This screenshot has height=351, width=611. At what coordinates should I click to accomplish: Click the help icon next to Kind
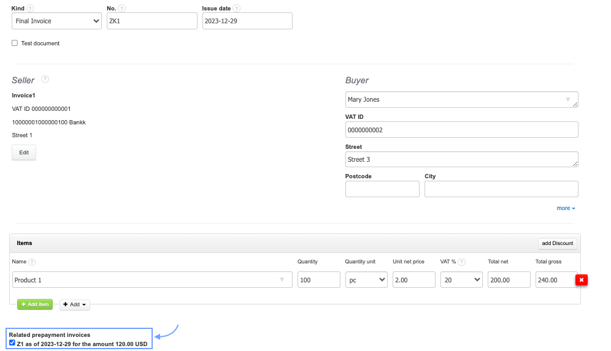click(x=30, y=9)
